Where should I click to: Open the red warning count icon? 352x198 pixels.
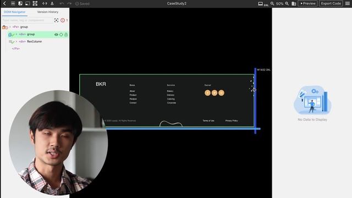pyautogui.click(x=63, y=20)
